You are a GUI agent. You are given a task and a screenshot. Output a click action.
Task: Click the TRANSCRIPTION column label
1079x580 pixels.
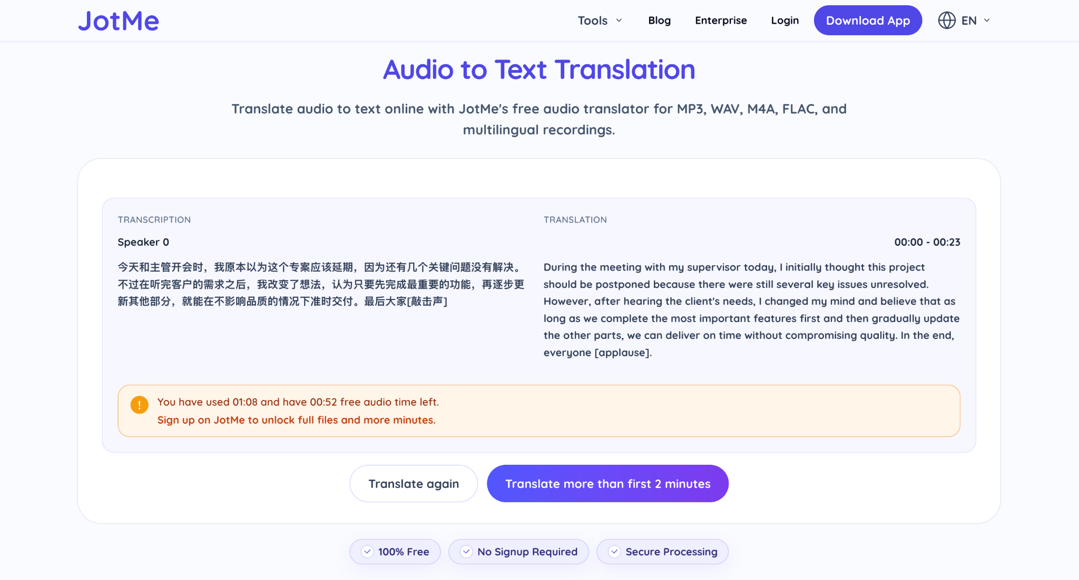[x=154, y=219]
